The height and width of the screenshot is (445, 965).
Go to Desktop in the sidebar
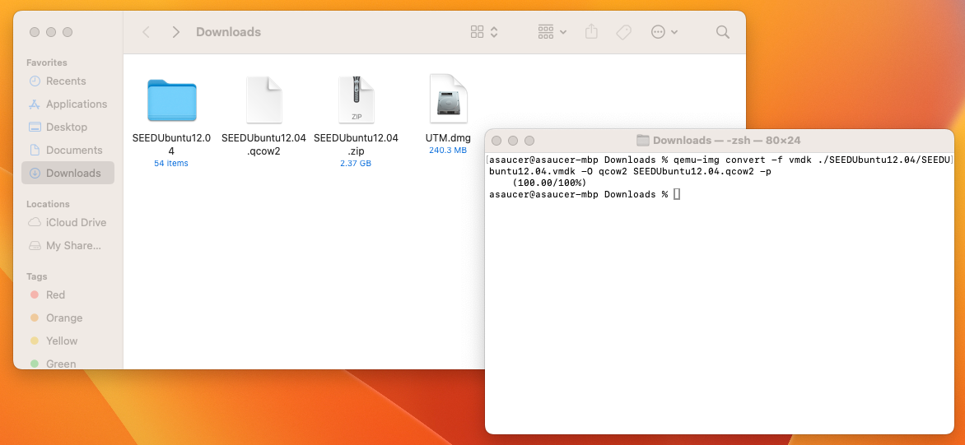(x=67, y=127)
